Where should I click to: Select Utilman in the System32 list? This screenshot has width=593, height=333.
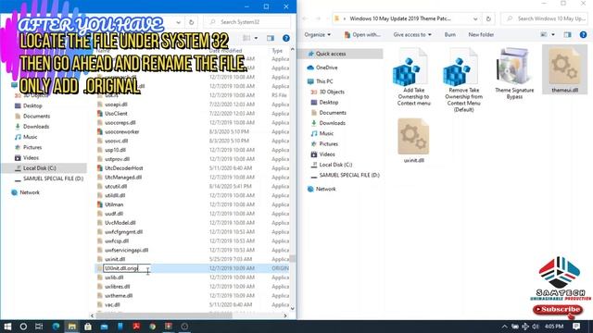tap(114, 204)
